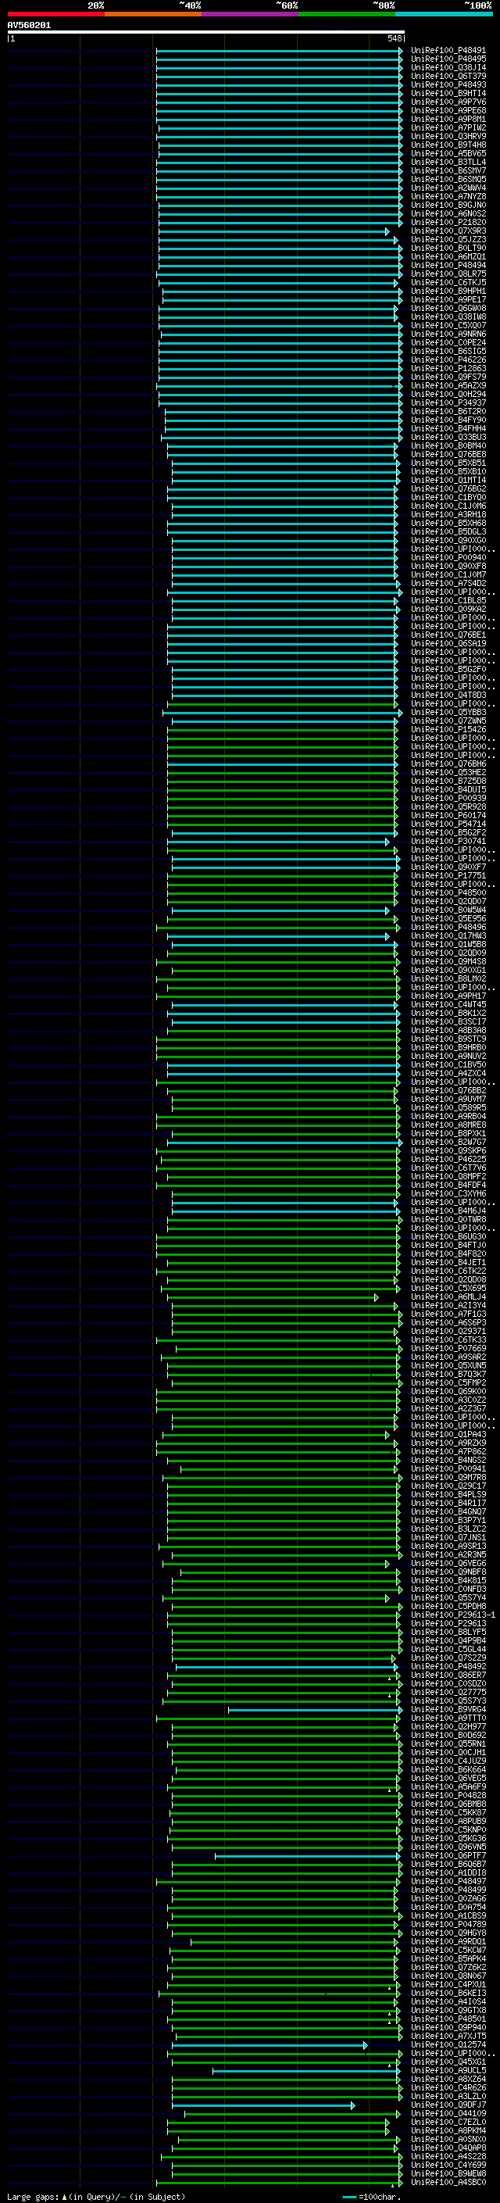The image size is (500, 2203).
Task: Select hit label UniRef100_P17751
Action: 448,876
